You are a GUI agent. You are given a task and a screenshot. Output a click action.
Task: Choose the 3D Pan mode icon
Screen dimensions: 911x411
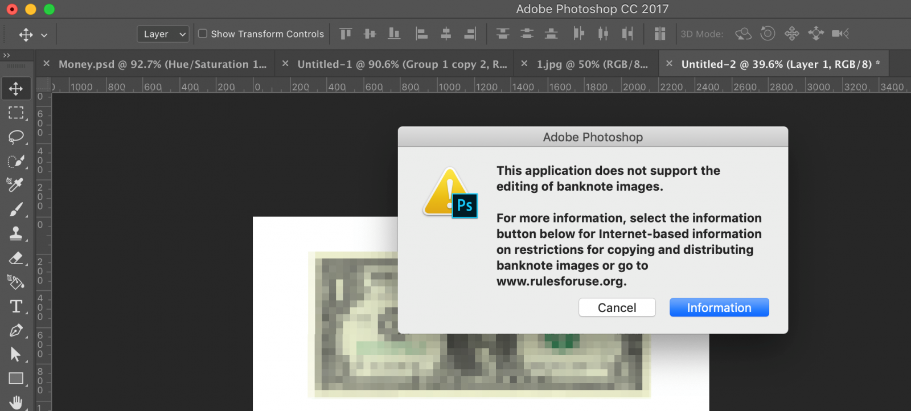[x=791, y=34]
